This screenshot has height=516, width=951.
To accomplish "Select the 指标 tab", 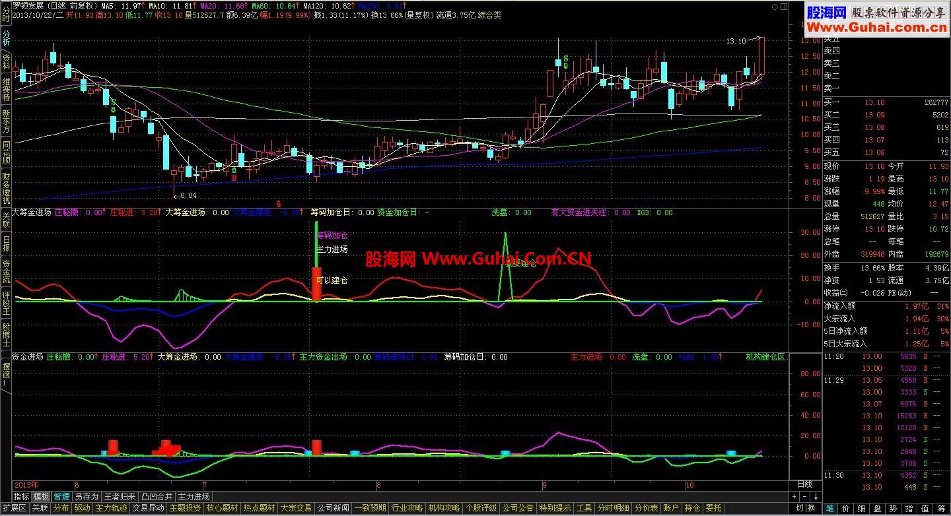I will (22, 496).
